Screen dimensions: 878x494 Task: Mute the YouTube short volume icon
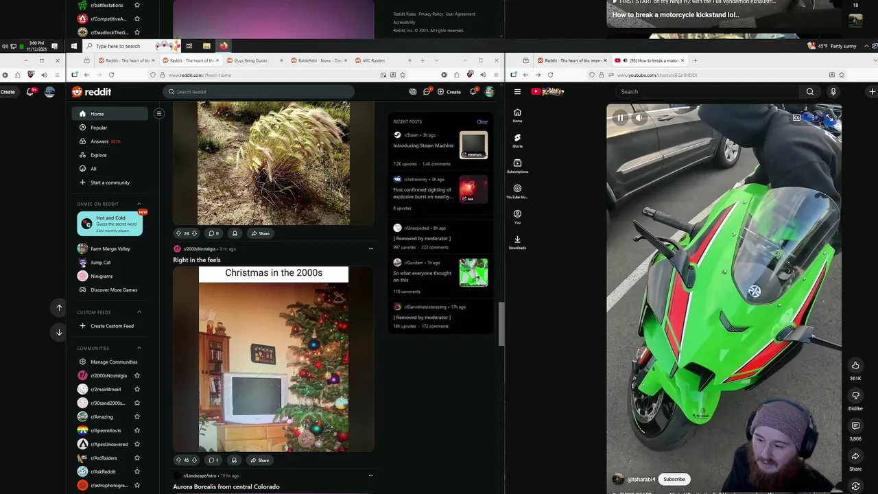click(x=639, y=117)
